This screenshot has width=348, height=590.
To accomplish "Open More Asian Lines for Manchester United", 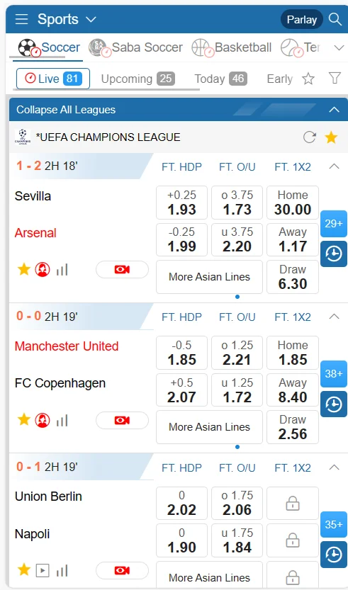I will point(209,427).
